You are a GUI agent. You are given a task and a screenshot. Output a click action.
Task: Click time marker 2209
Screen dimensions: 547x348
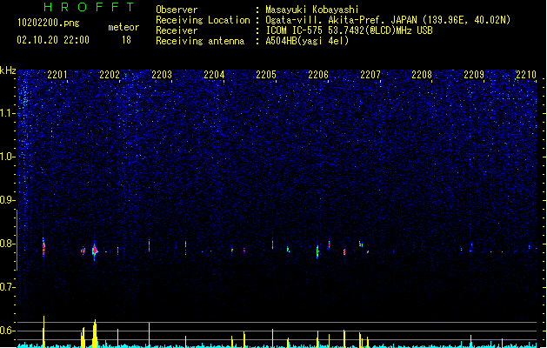tap(474, 75)
